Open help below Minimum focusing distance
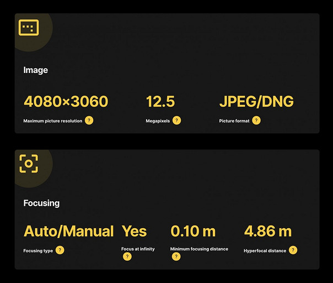The width and height of the screenshot is (333, 283). coord(176,256)
